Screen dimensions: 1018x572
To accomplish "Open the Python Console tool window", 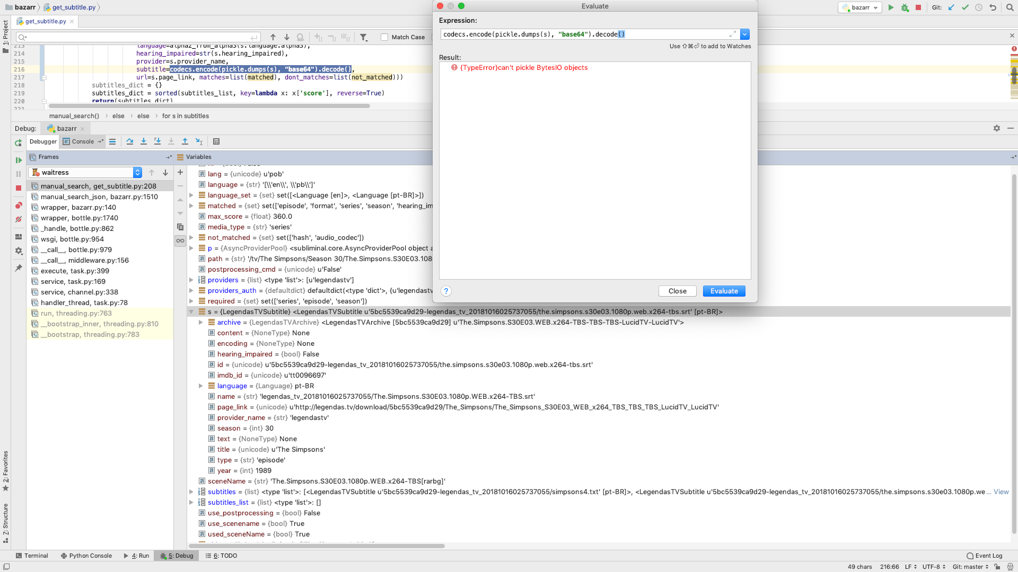I will 86,556.
